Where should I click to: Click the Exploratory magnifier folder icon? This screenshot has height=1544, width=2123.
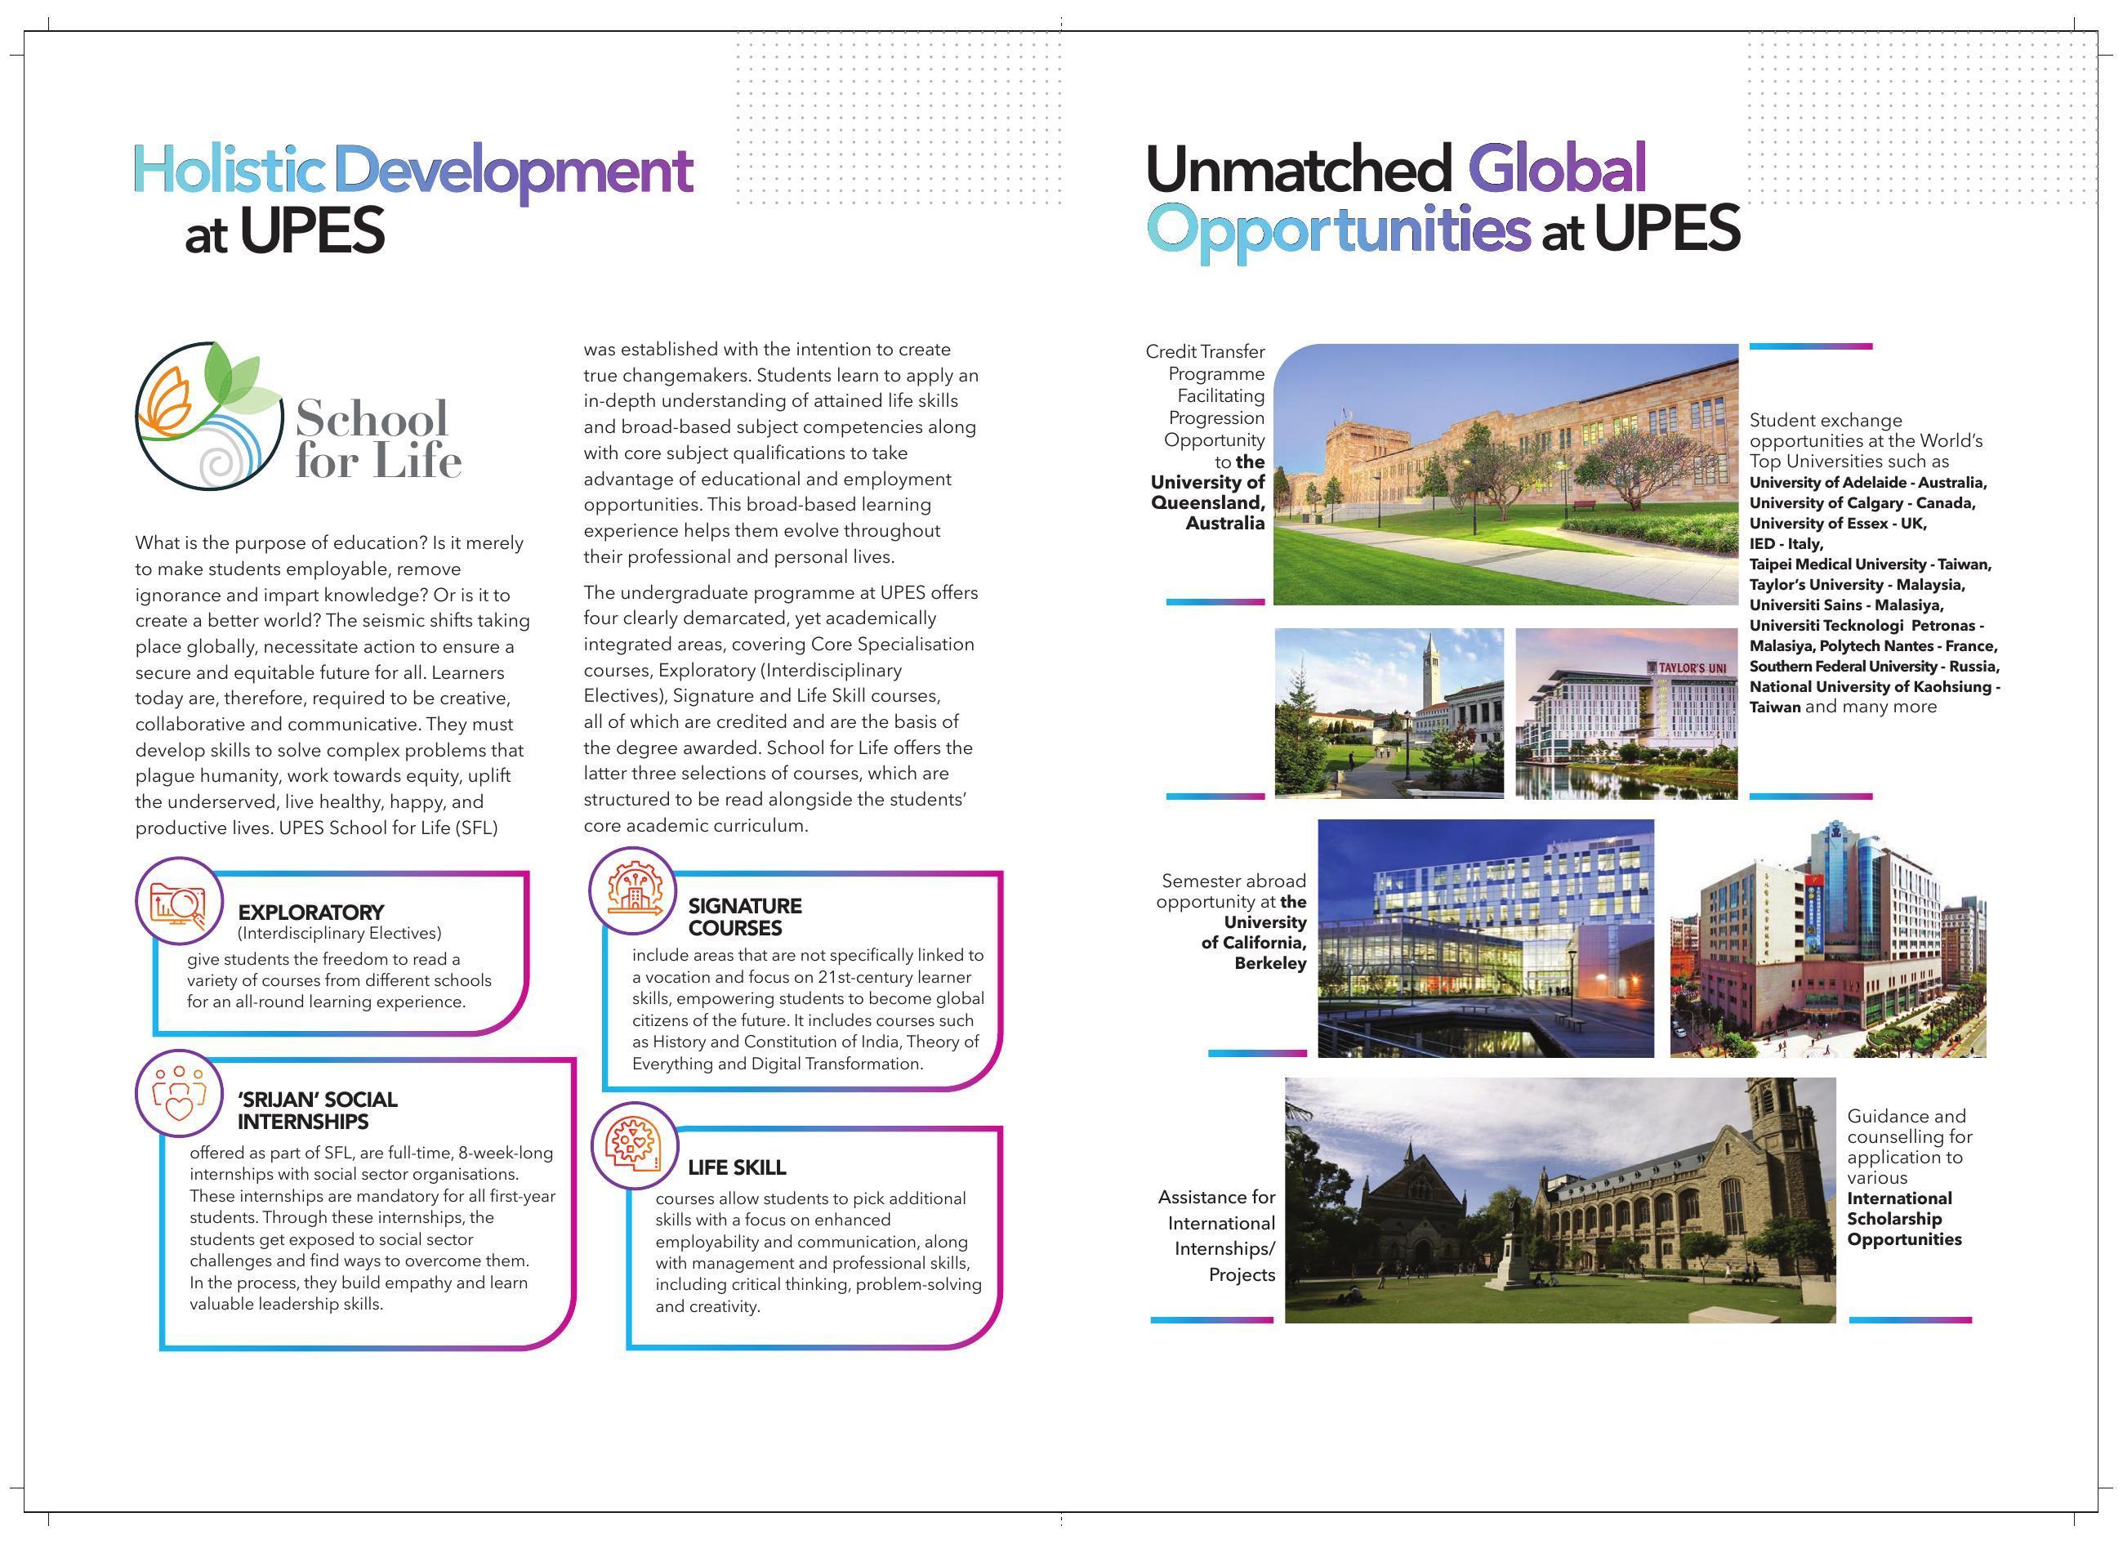tap(180, 902)
